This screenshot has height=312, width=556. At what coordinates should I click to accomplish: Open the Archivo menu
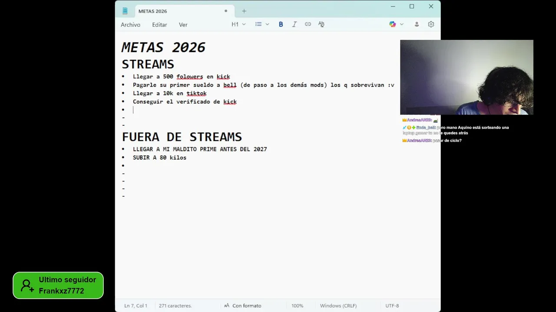point(130,25)
